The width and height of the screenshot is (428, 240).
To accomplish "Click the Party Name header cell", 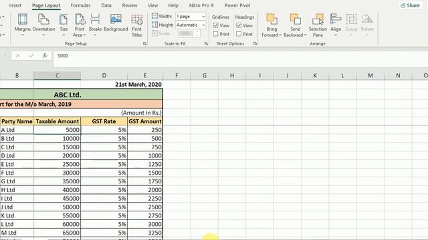I will [17, 121].
